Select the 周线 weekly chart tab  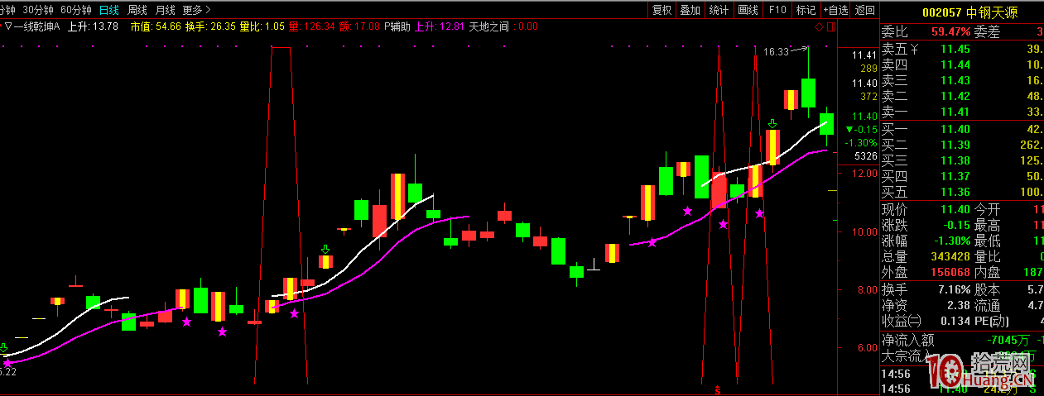point(137,10)
